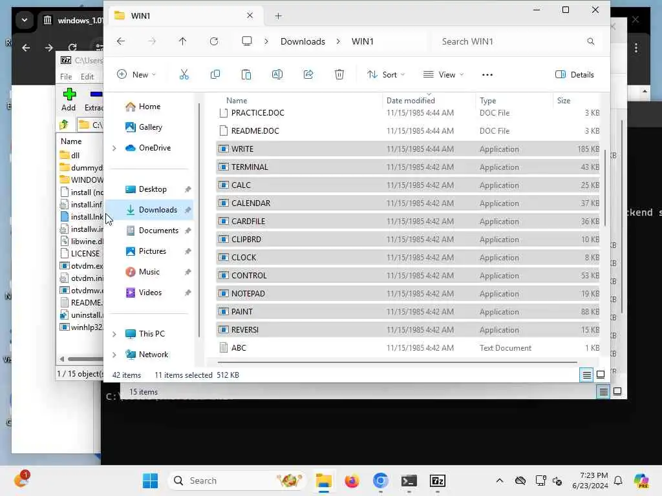
Task: Launch Firefox from taskbar
Action: (352, 480)
